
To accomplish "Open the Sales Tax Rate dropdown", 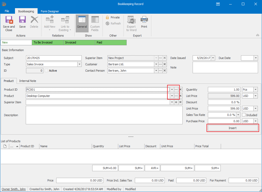I will (x=238, y=115).
